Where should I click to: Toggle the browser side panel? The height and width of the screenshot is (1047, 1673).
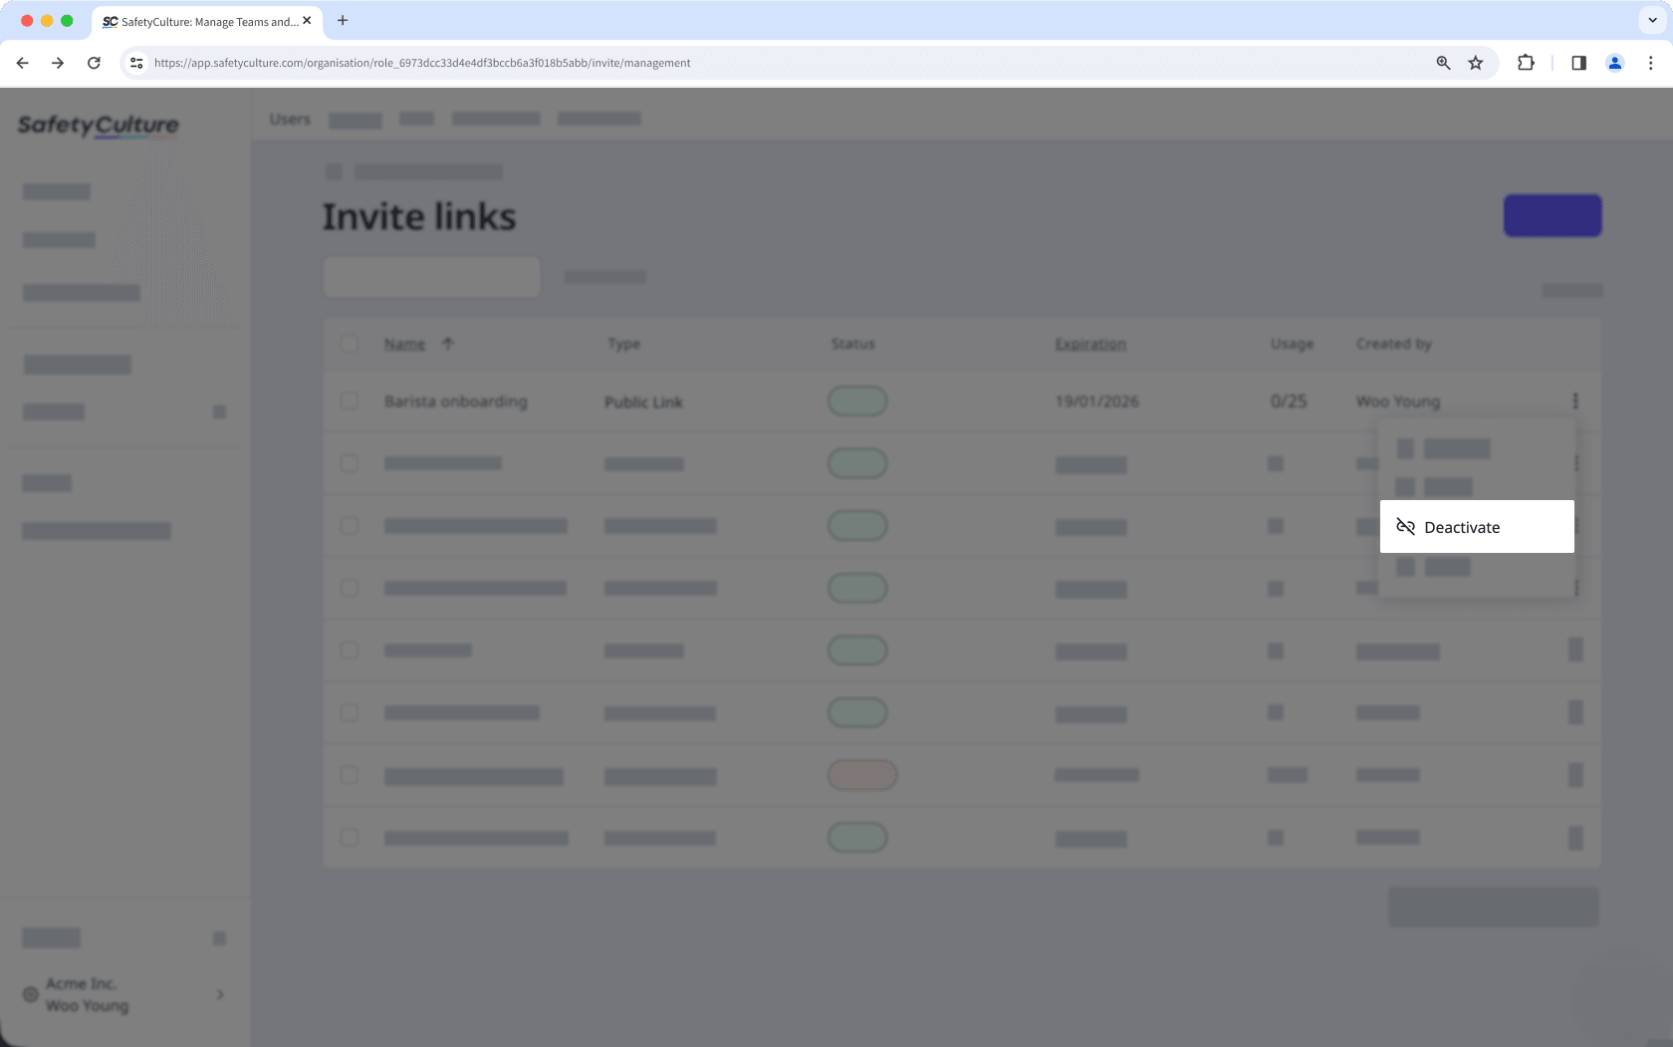1578,63
